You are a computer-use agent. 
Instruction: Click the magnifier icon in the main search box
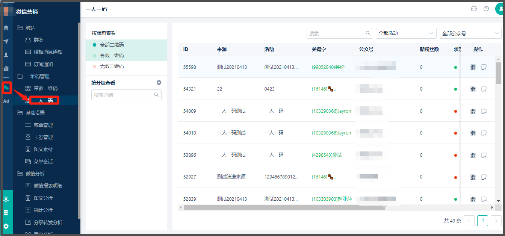(x=368, y=33)
